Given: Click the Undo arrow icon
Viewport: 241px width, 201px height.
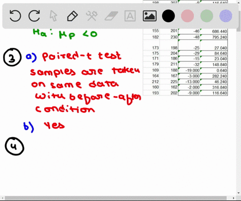Looking at the screenshot, I should pos(15,16).
